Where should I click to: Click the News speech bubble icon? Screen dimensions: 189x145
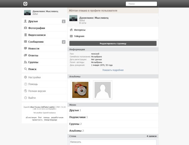coord(25,49)
